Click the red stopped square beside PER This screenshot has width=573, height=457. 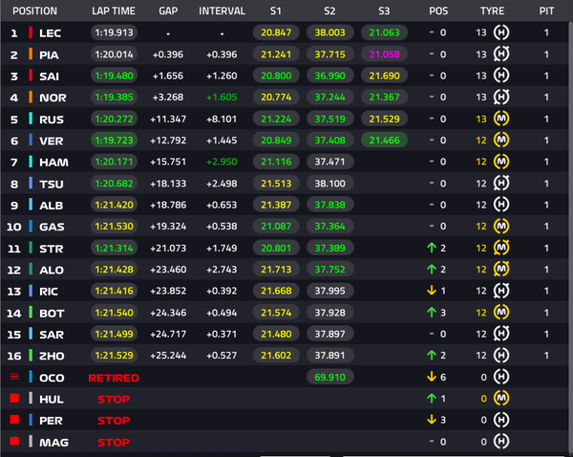click(x=14, y=420)
